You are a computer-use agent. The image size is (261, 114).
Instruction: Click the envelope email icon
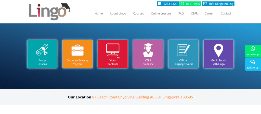(x=205, y=4)
